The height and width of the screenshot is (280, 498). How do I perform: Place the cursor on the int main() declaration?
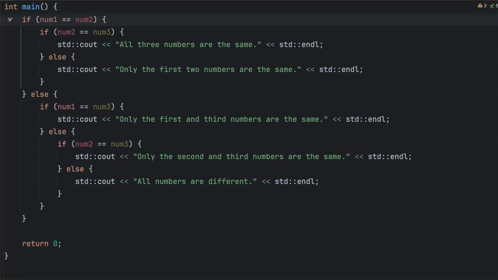[x=31, y=7]
